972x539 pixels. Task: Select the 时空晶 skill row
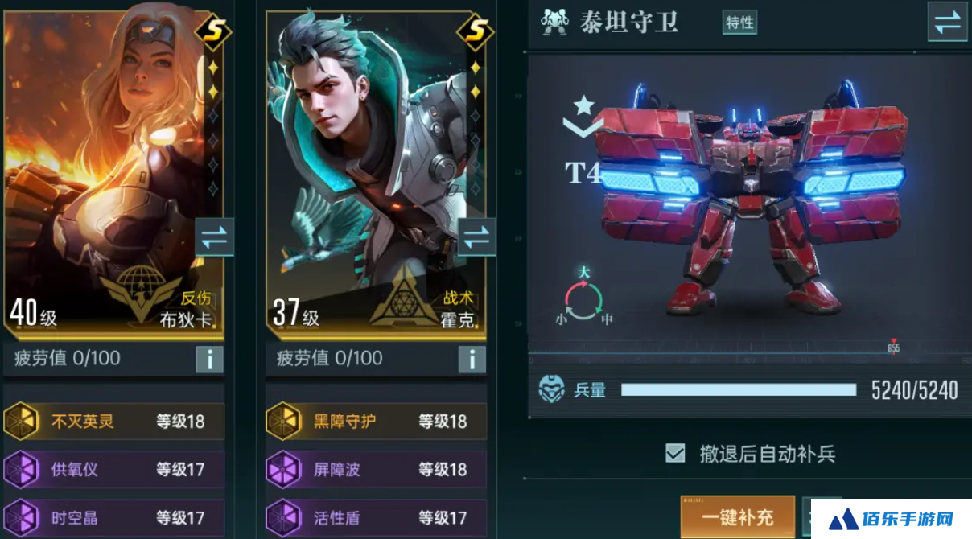click(x=113, y=516)
